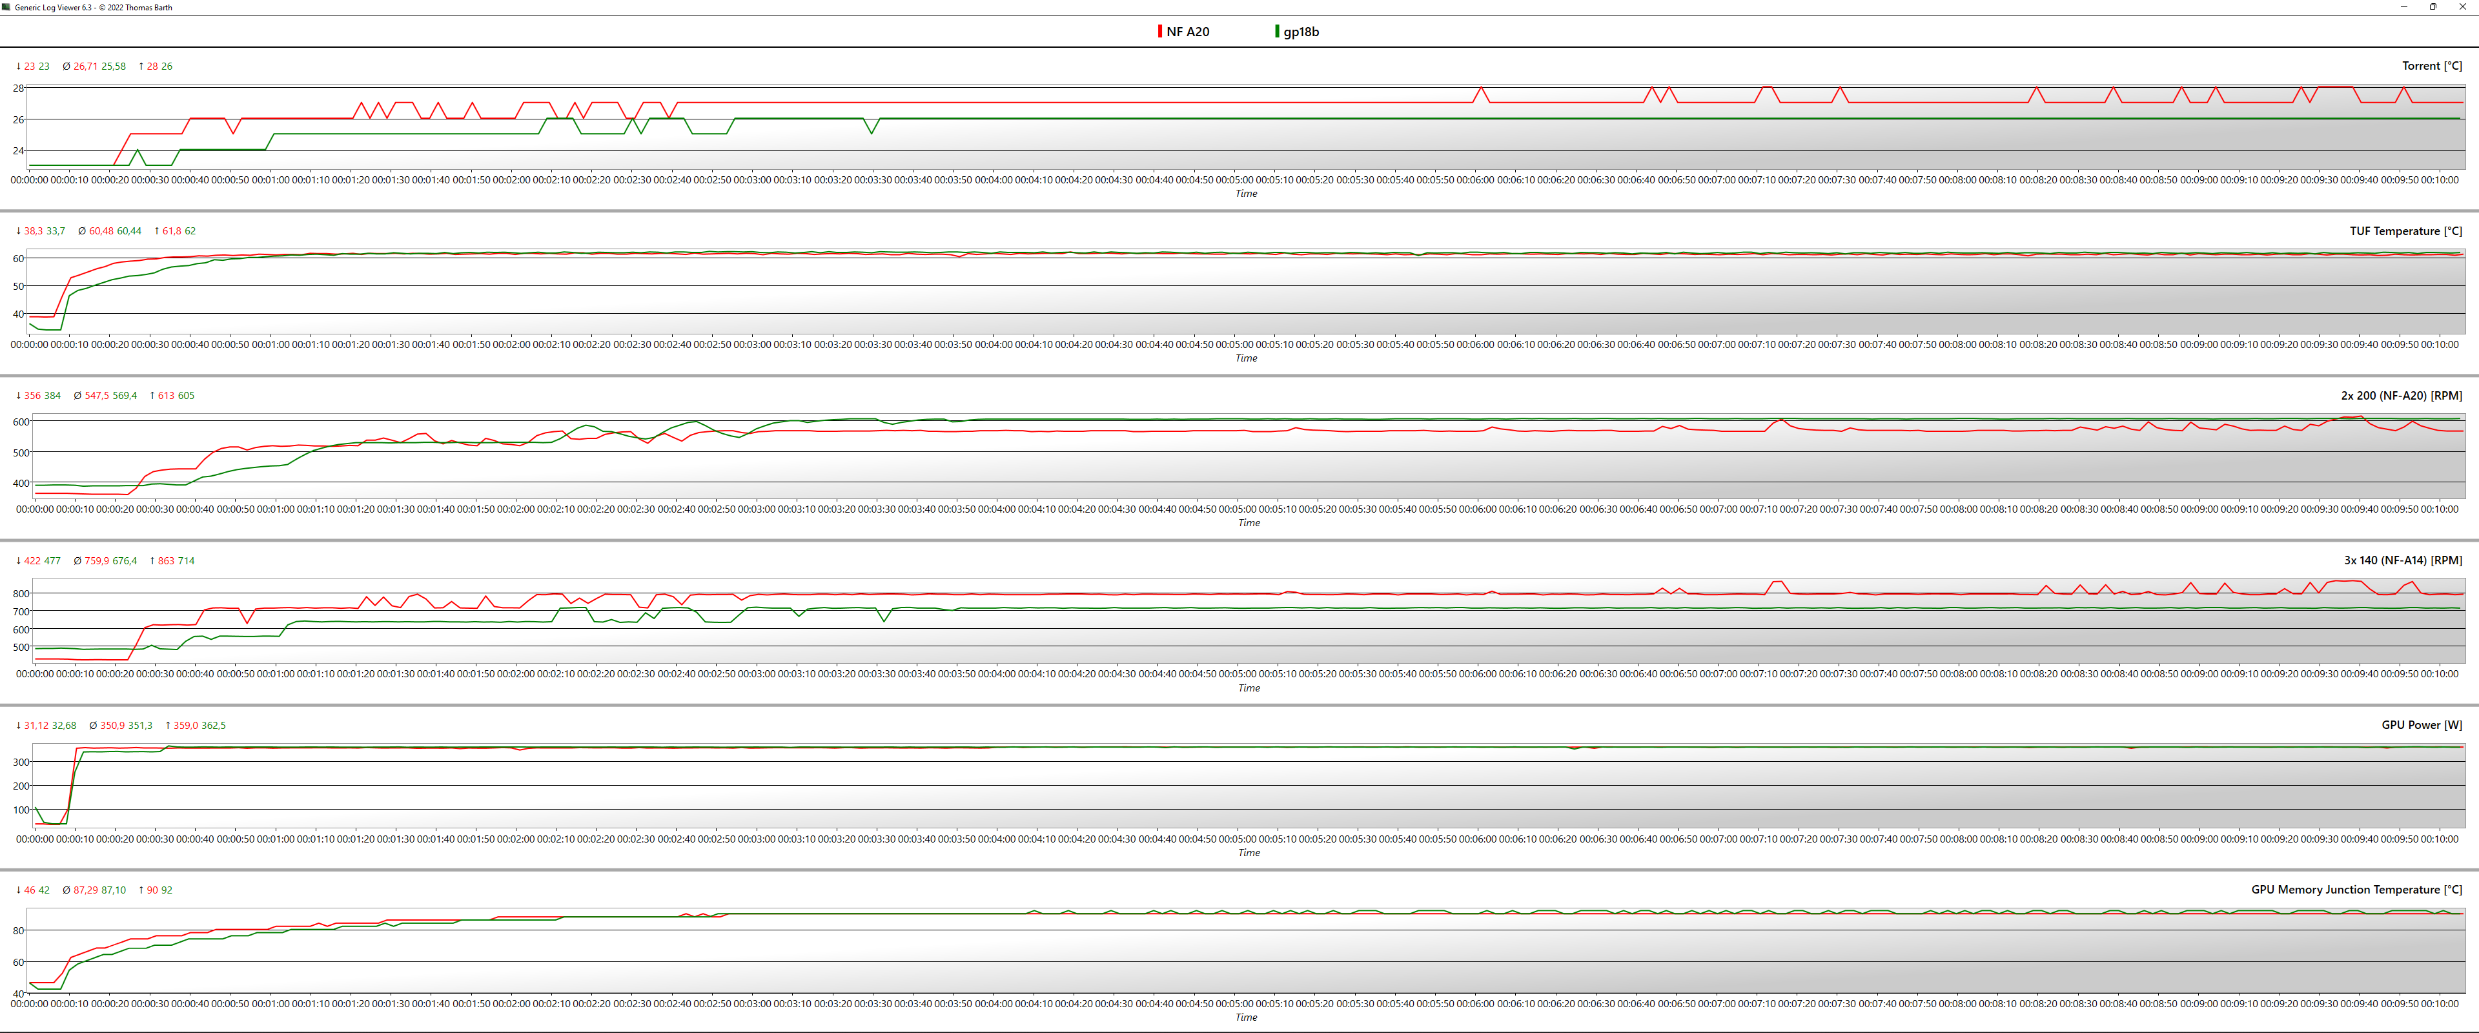Restore down the log viewer window
The width and height of the screenshot is (2479, 1033).
tap(2433, 6)
